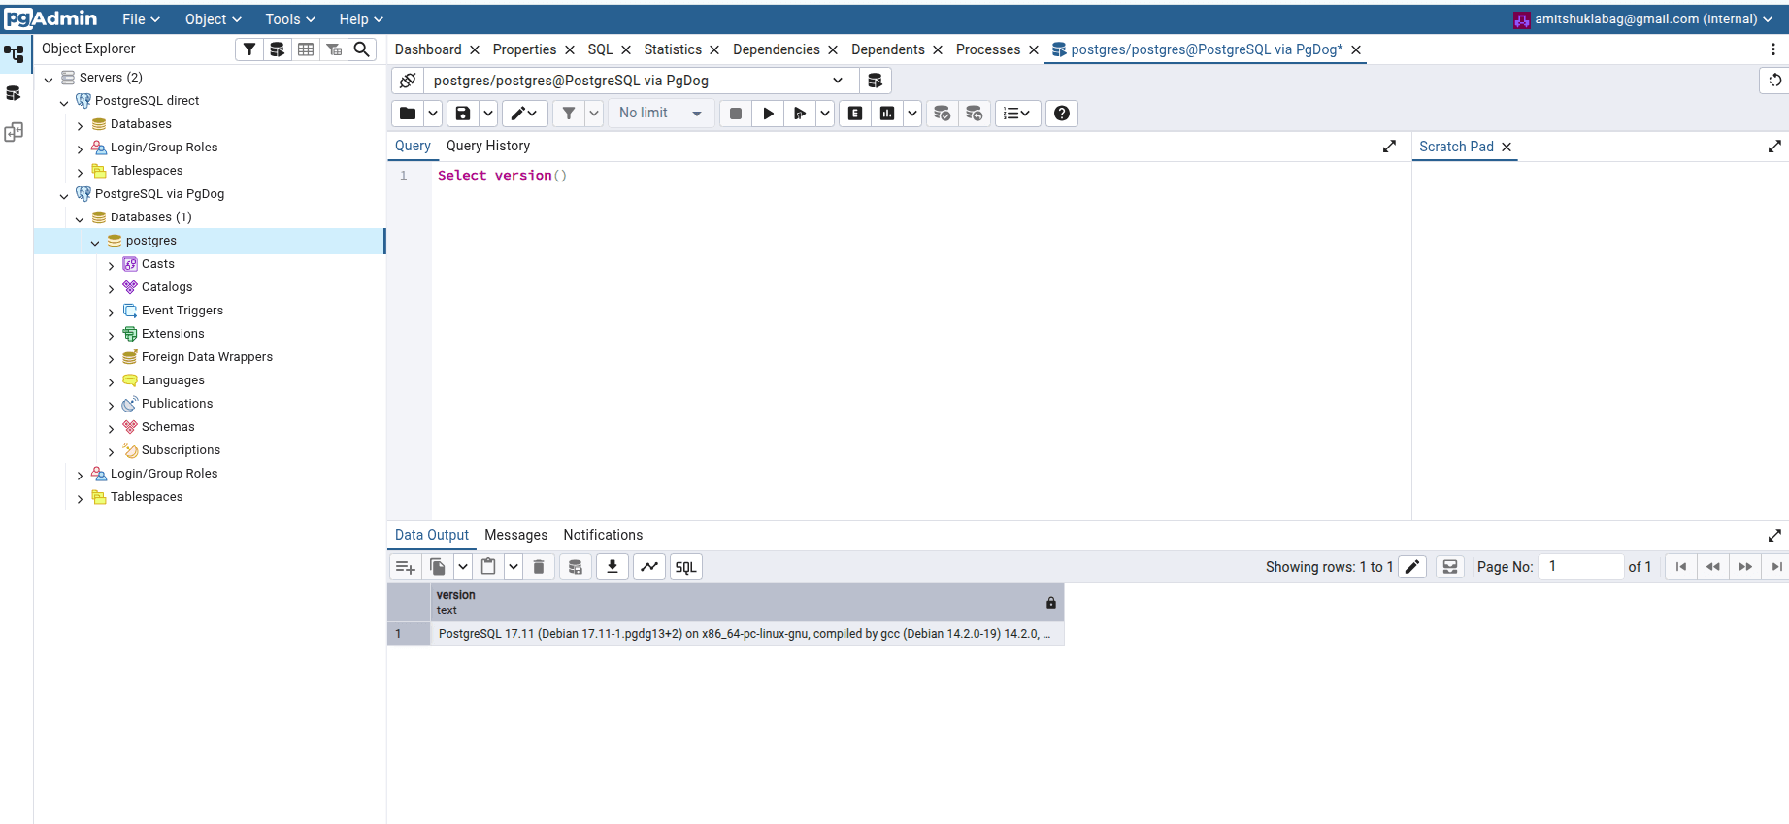
Task: Click the Object Explorer filter funnel icon
Action: point(249,49)
